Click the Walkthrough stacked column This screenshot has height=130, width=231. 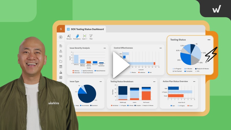click(123, 93)
